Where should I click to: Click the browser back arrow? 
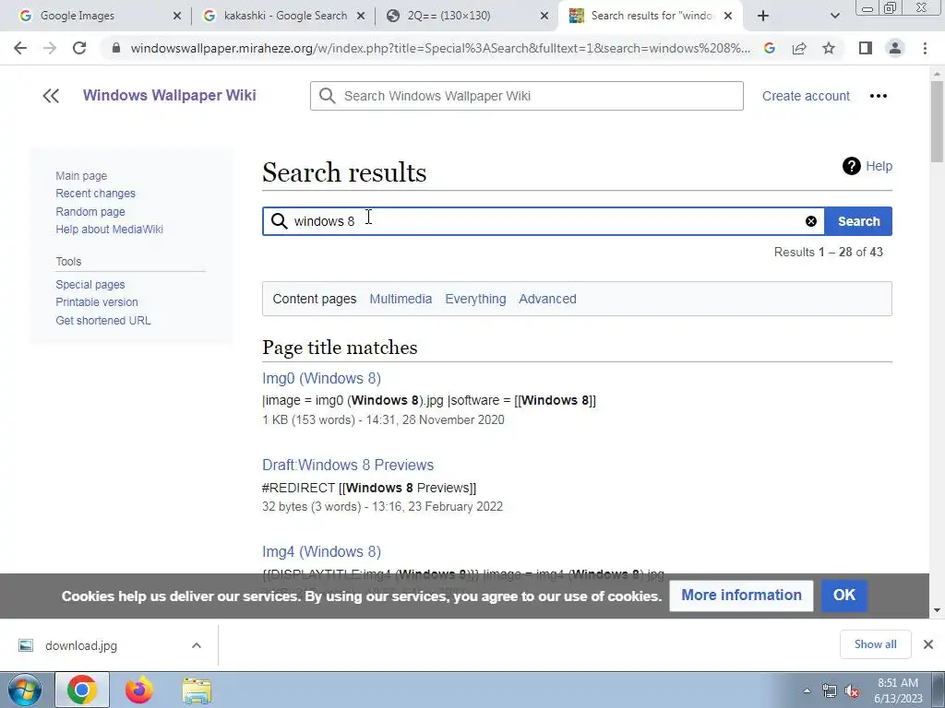tap(20, 48)
